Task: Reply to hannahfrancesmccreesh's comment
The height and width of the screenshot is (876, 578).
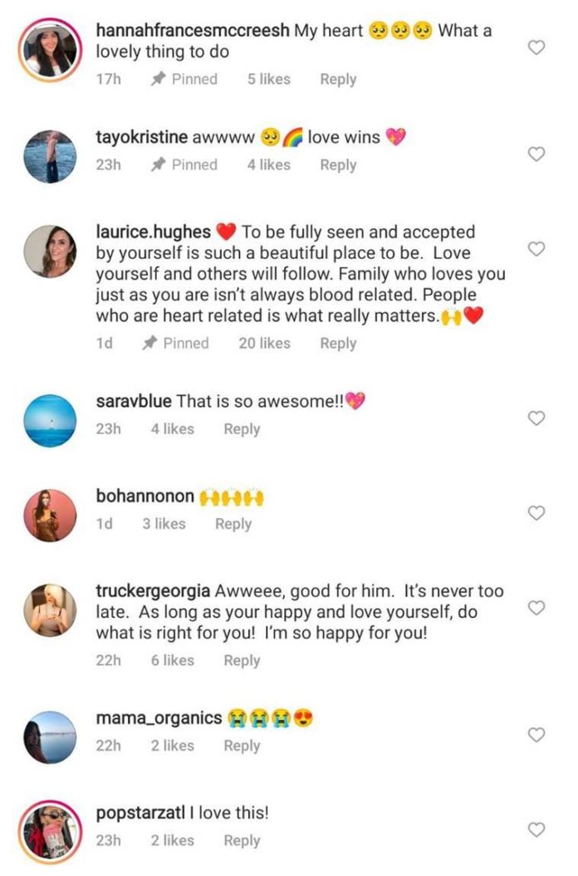Action: coord(338,80)
